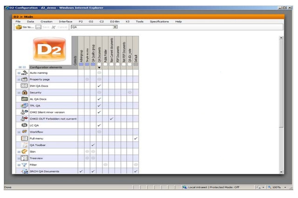Open the D2-Bin menu
Viewport: 298px width, 198px height.
click(x=115, y=21)
